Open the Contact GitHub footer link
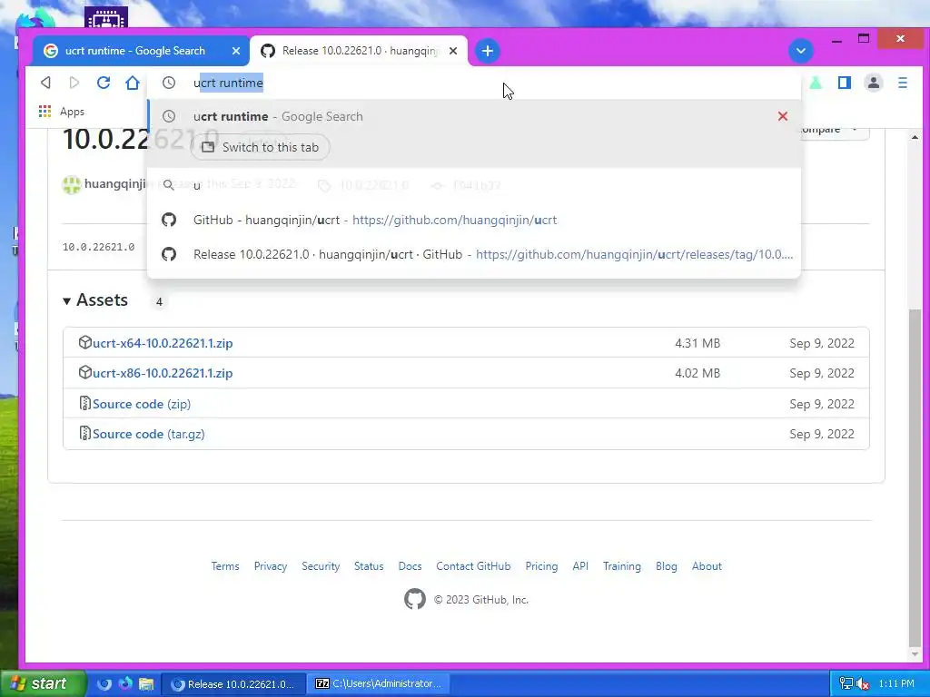Screen dimensions: 930x697 [x=473, y=566]
